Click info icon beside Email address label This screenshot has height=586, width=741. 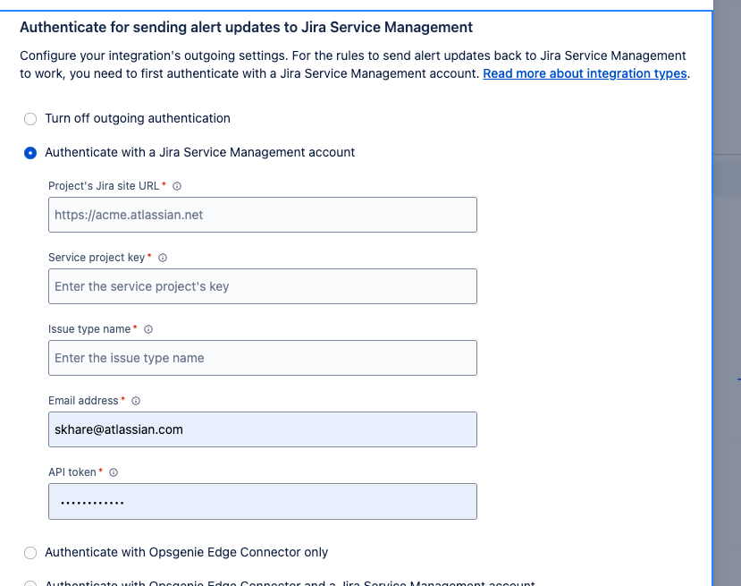pos(136,401)
